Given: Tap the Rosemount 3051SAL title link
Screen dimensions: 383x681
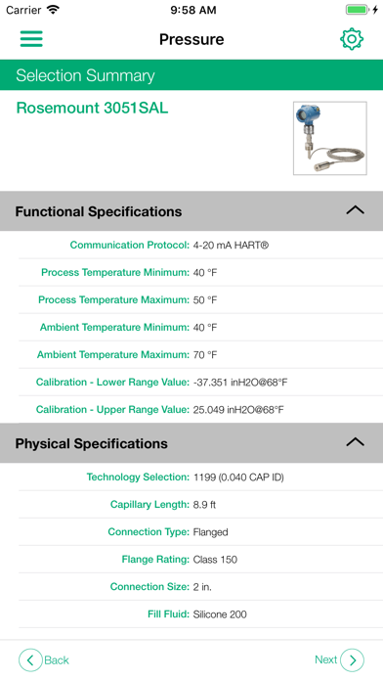Looking at the screenshot, I should point(92,108).
